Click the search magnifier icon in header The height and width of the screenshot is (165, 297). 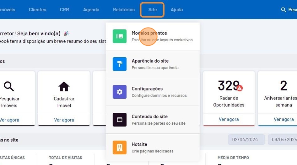[x=283, y=10]
